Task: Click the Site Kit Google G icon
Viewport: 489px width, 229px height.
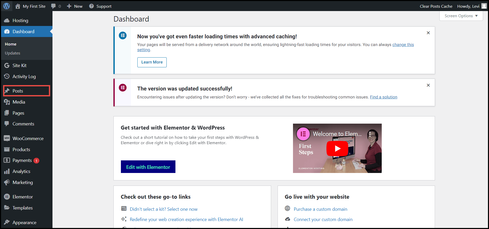Action: (x=7, y=66)
